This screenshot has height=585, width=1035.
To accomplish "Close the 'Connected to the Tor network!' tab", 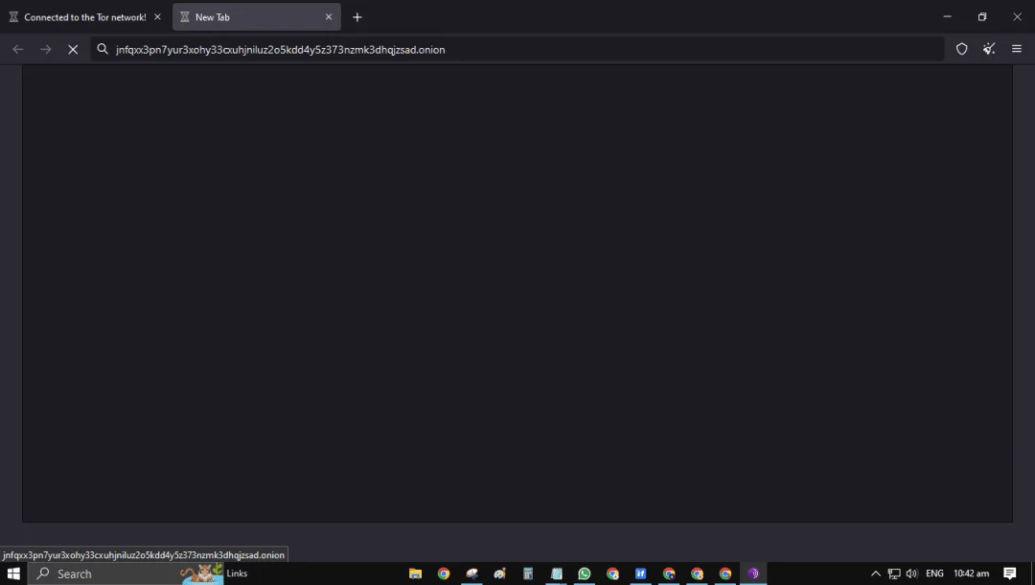I will [157, 17].
